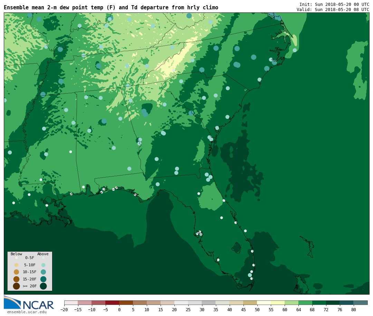Pick the above-80 slate teal colorbar swatch
This screenshot has width=373, height=316.
point(361,303)
